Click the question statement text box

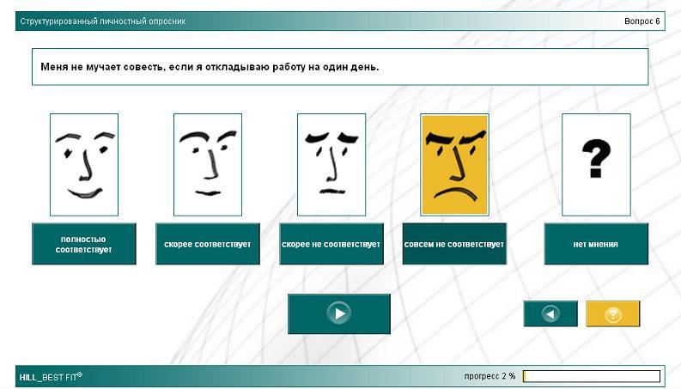coord(340,67)
